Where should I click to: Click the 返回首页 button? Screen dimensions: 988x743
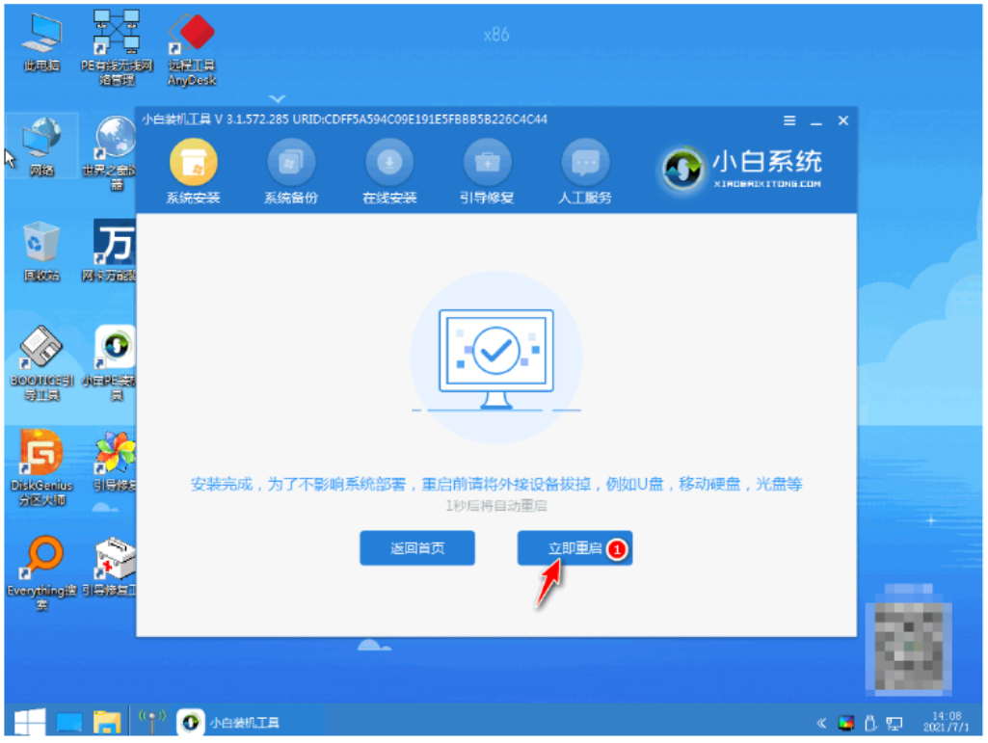pyautogui.click(x=417, y=547)
